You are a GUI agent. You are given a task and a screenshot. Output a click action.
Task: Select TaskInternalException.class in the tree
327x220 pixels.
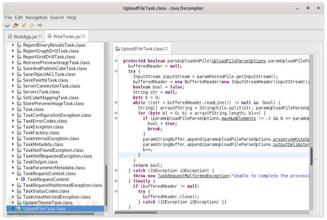51,138
